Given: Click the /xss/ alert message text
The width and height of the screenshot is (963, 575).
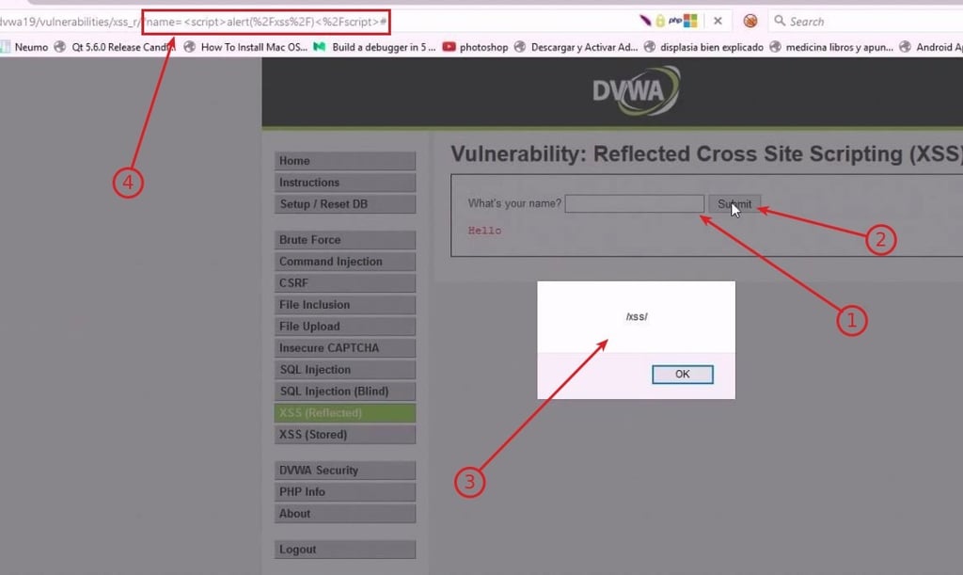Looking at the screenshot, I should coord(637,316).
